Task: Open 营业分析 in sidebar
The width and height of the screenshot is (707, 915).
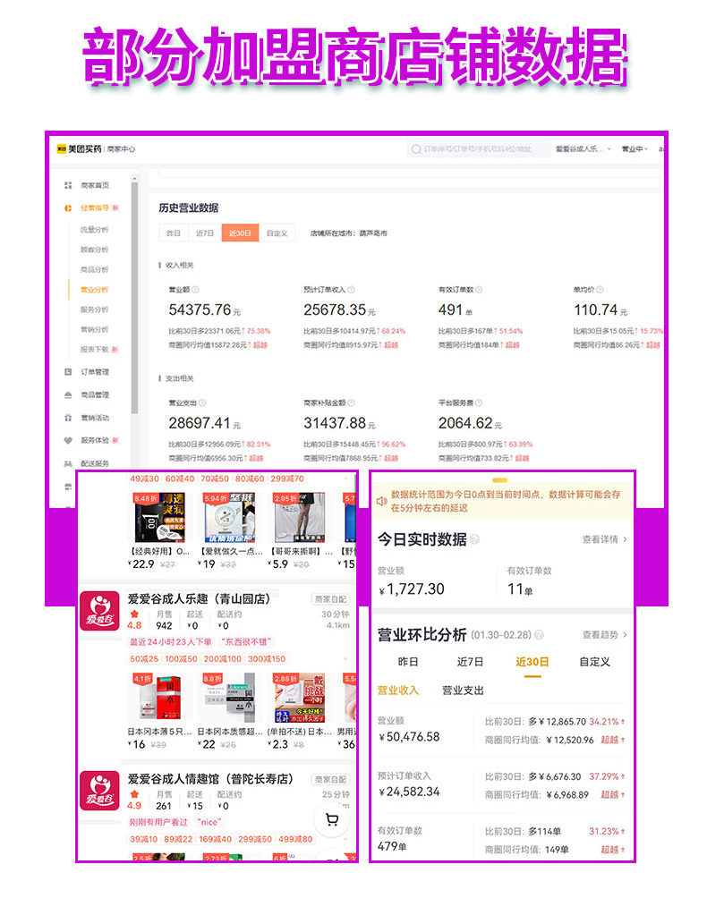Action: coord(95,290)
